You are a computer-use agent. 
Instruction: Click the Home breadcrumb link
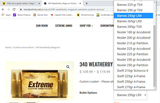(8, 47)
